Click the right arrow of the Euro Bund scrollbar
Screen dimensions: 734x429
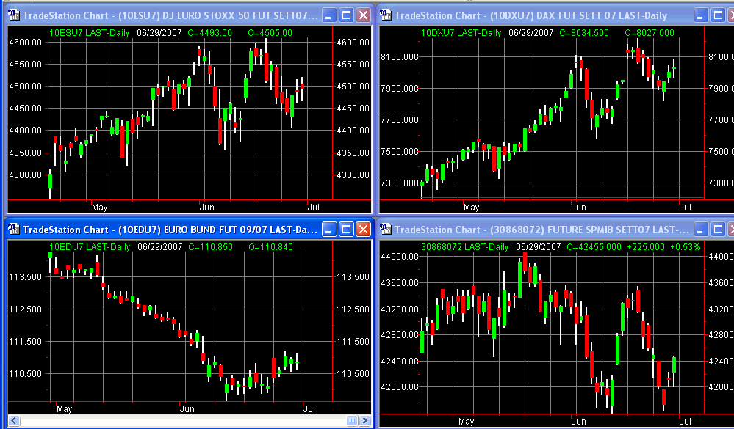[364, 420]
